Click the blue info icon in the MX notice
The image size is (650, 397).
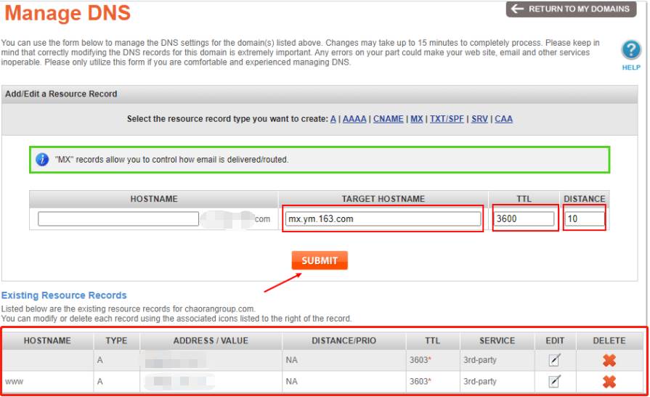tap(42, 159)
